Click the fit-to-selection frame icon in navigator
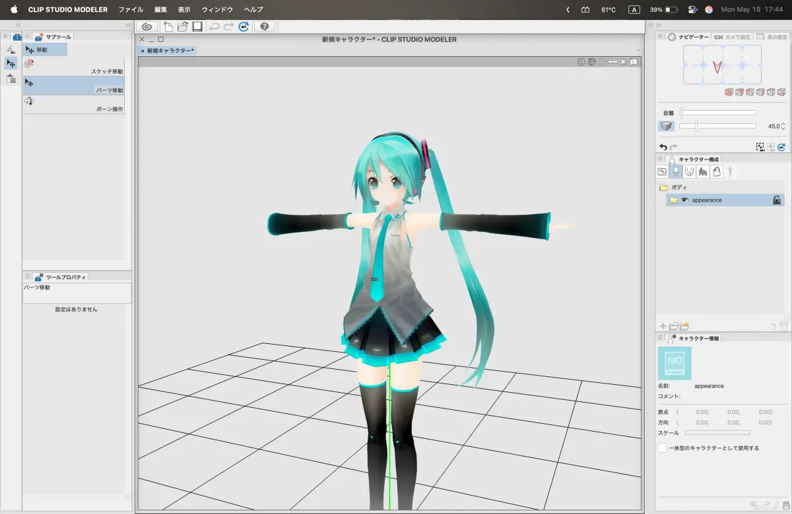 (760, 147)
